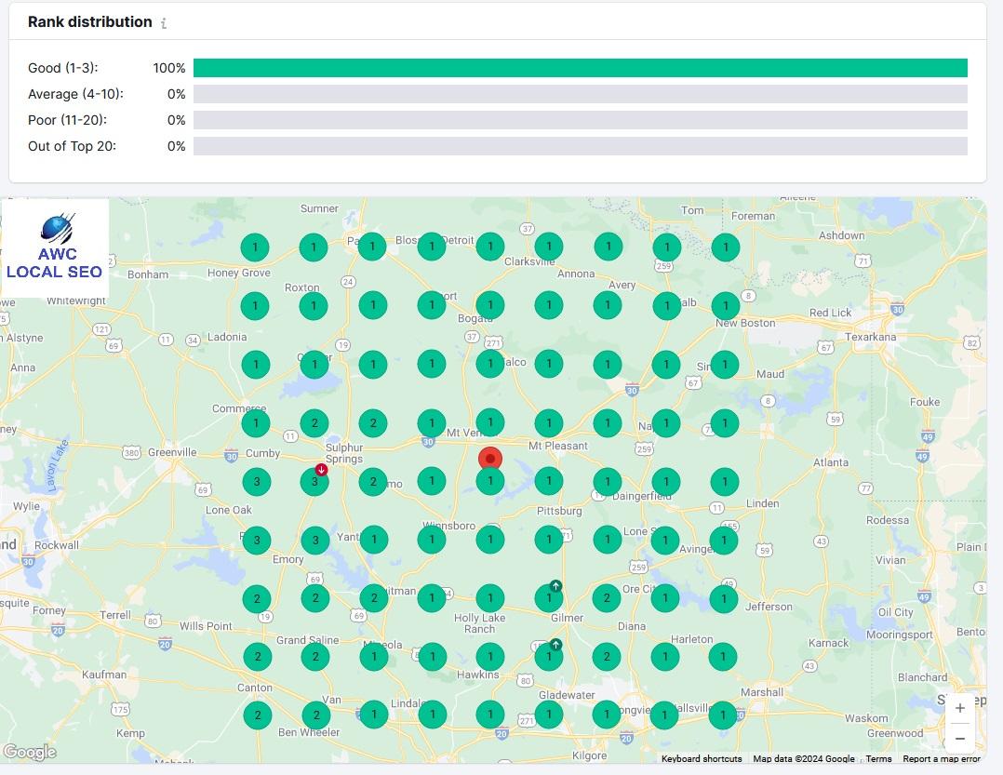Image resolution: width=1003 pixels, height=775 pixels.
Task: Click the rank 2 pin covering Quitman label
Action: (374, 598)
